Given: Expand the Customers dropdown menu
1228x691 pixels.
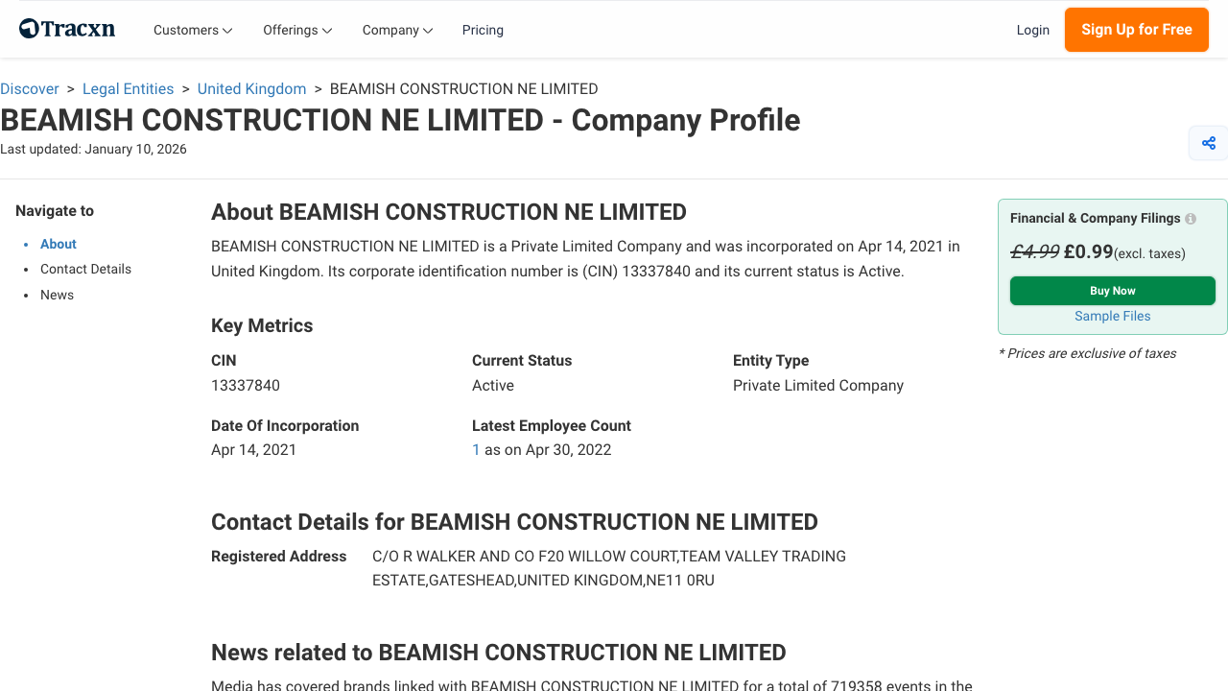Looking at the screenshot, I should [x=192, y=30].
